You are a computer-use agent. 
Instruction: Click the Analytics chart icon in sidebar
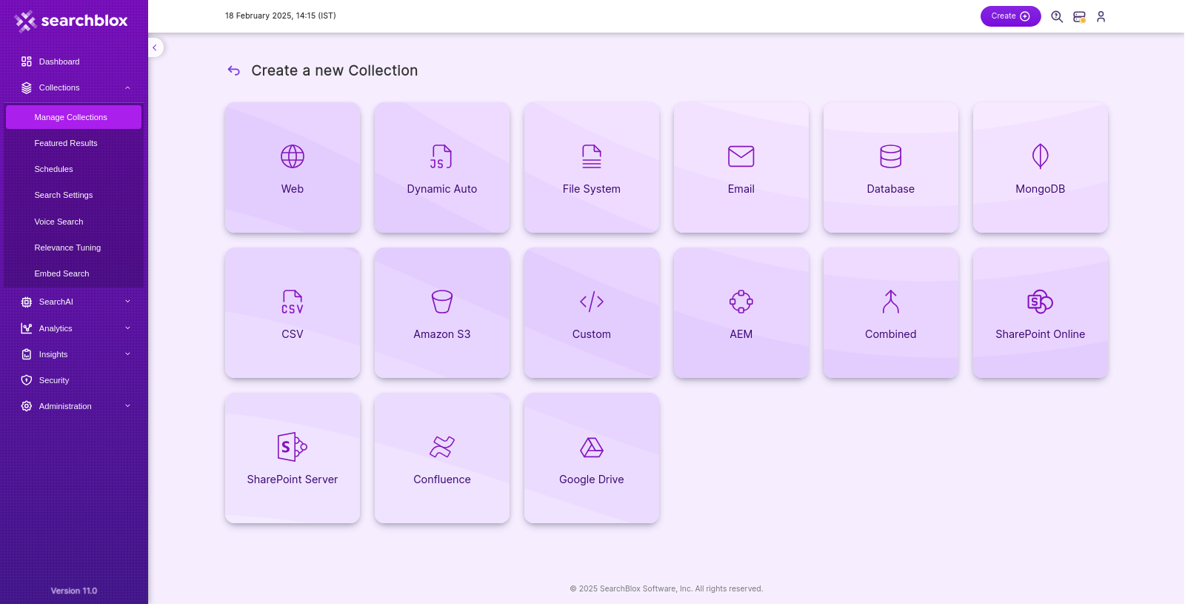[27, 328]
